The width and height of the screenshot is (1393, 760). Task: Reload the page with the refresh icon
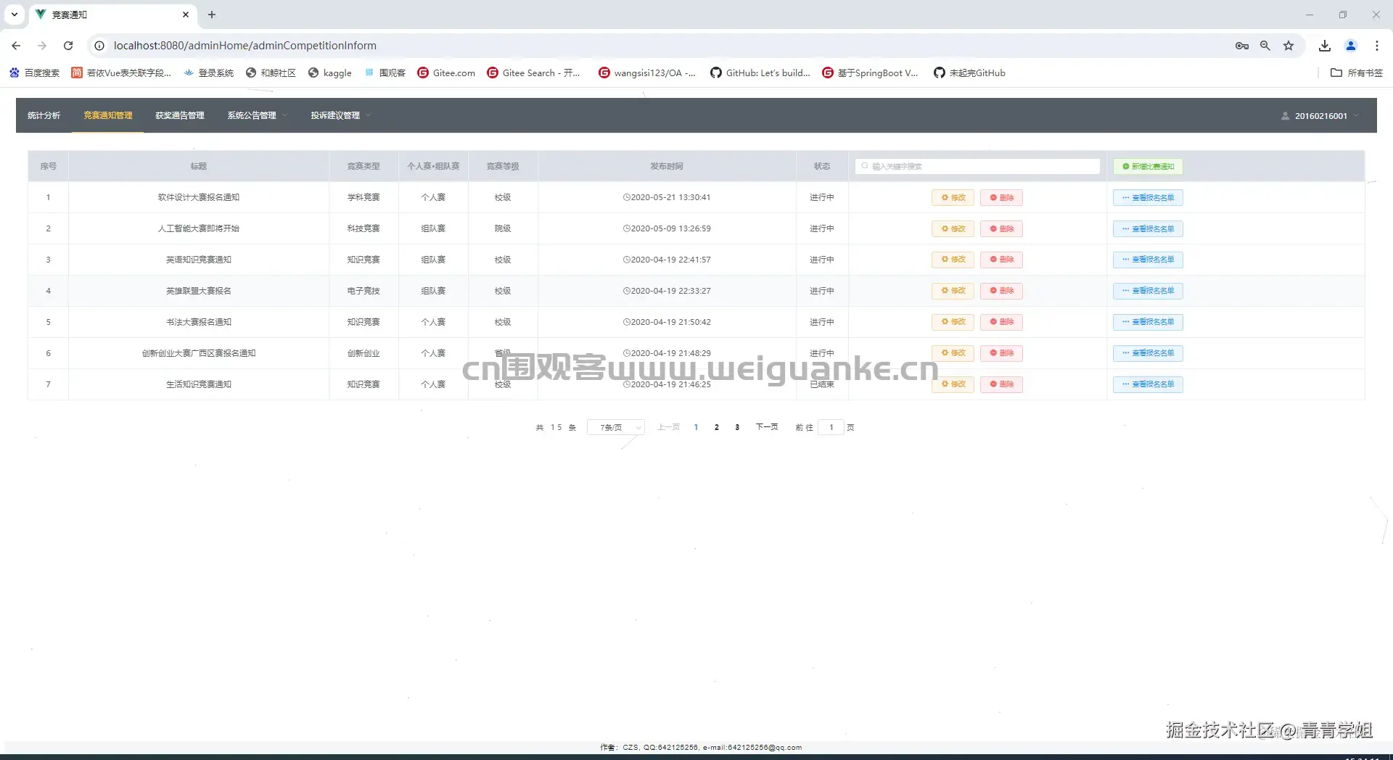68,46
